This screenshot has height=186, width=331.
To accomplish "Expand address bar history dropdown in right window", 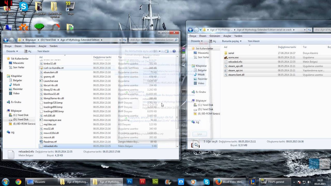I will pos(305,30).
